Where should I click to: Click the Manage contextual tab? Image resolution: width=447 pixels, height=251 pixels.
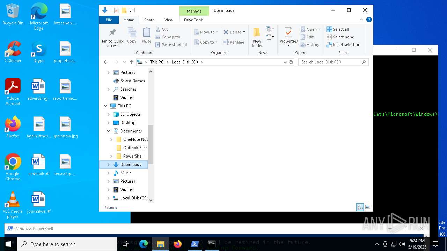[x=194, y=11]
